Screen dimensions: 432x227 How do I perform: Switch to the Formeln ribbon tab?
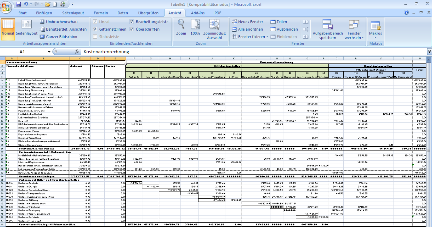click(x=101, y=13)
